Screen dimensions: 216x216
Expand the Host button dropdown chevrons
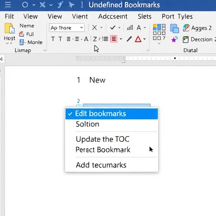9,43
